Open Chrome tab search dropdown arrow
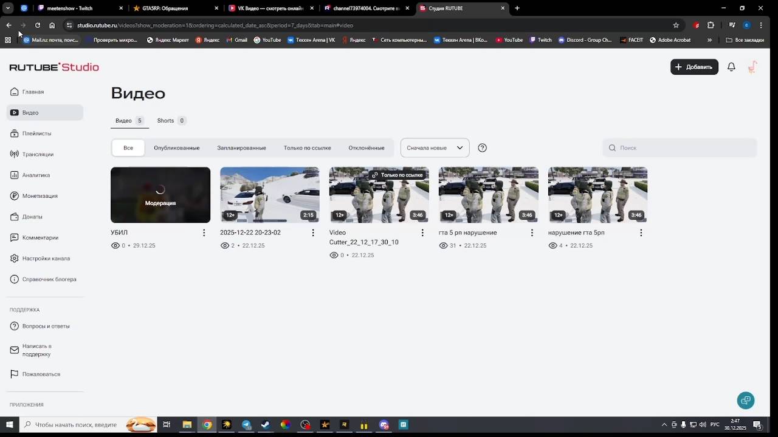This screenshot has width=778, height=437. click(8, 8)
